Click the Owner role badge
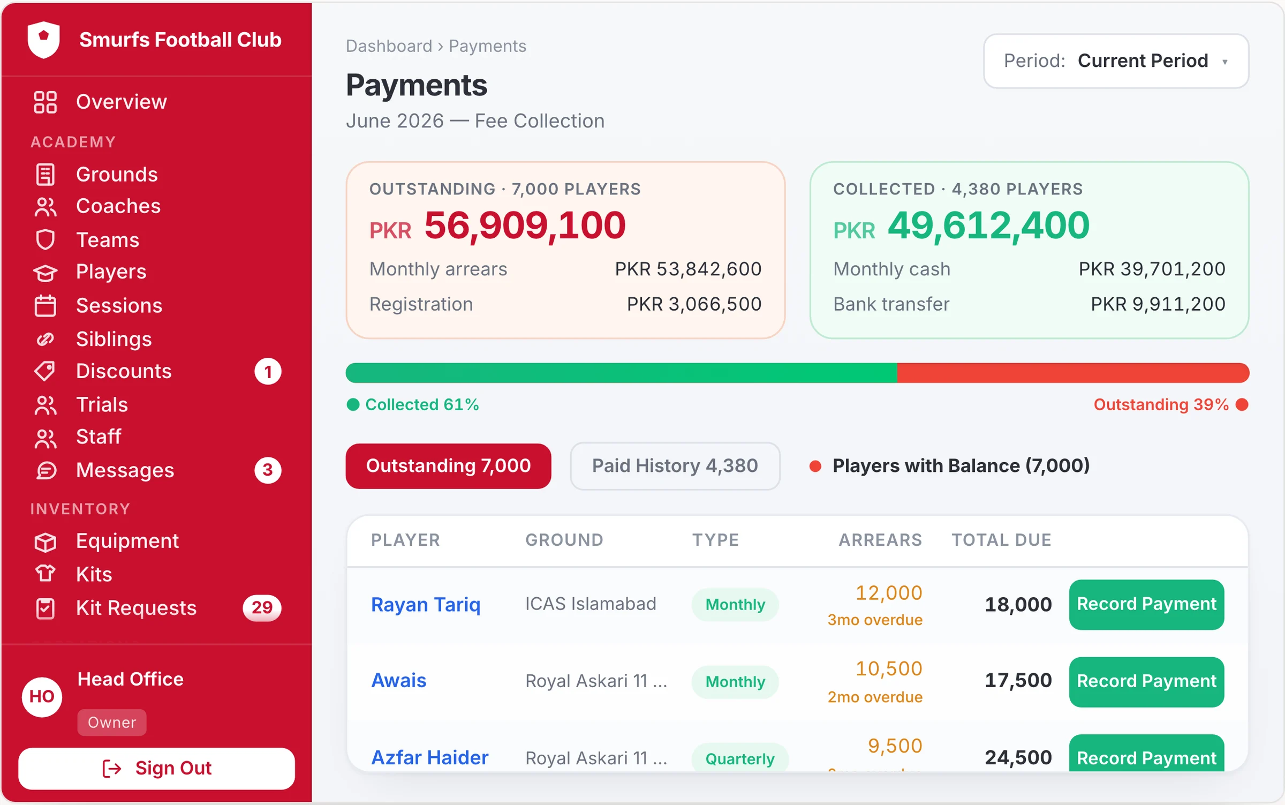The image size is (1285, 805). click(x=112, y=723)
